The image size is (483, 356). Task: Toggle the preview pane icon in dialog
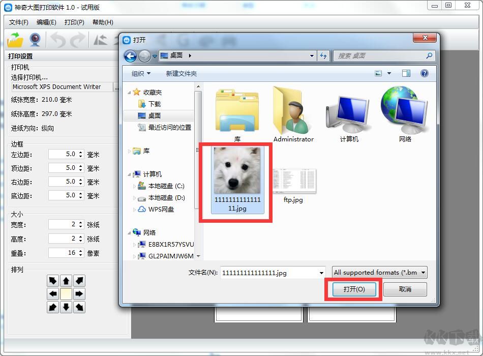[x=406, y=73]
